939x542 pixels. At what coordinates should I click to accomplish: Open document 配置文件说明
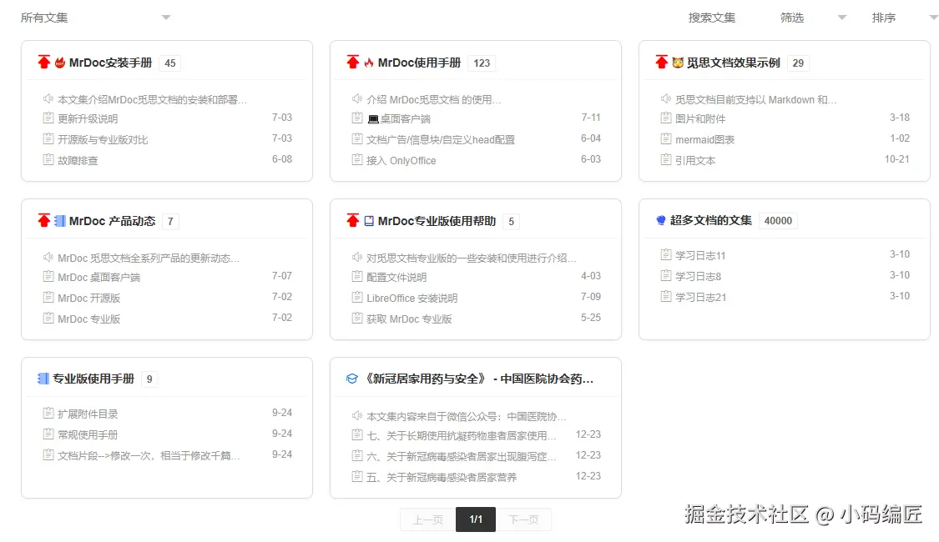coord(396,278)
